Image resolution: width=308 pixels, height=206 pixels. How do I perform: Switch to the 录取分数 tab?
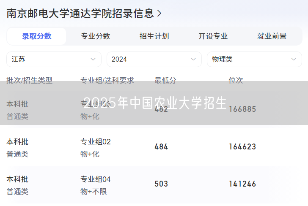pyautogui.click(x=37, y=36)
